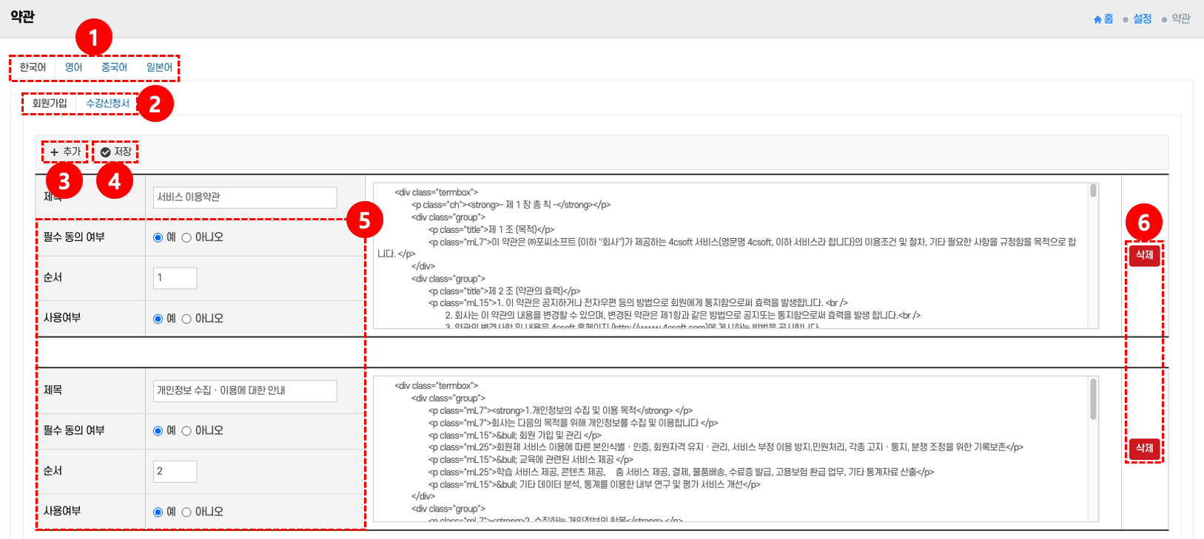Click the 순서 field containing 2

(175, 472)
